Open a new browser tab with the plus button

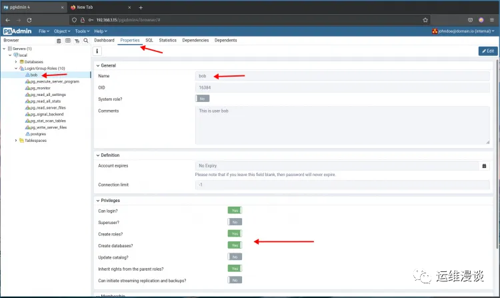(141, 7)
